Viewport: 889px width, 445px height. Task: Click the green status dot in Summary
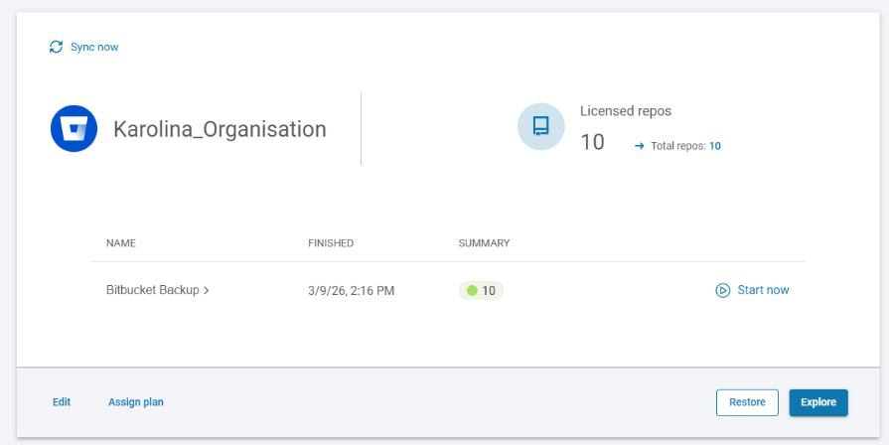coord(472,291)
